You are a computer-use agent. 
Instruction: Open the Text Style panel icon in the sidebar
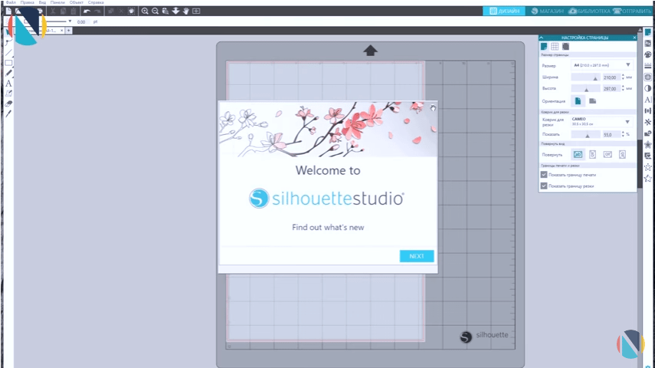click(648, 100)
